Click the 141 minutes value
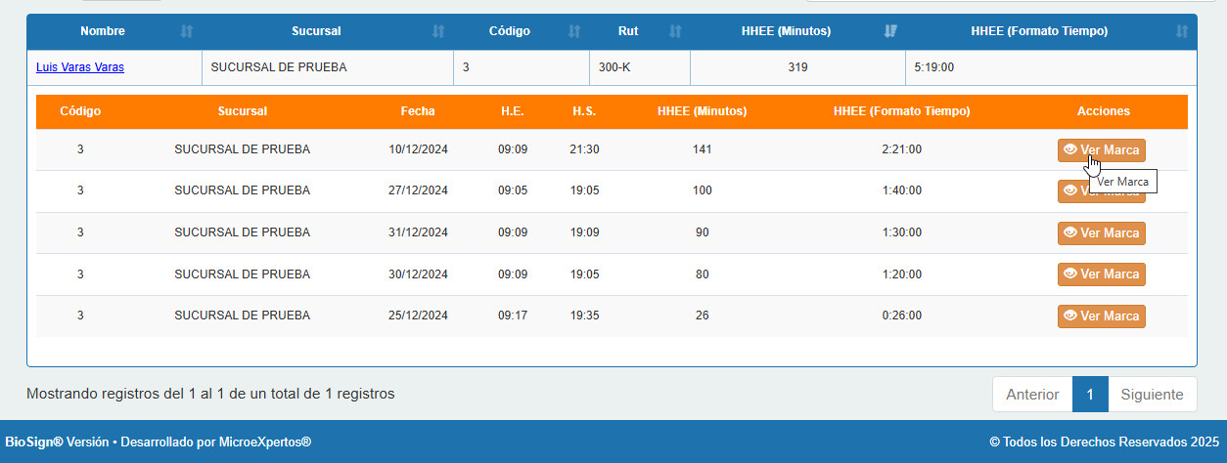Viewport: 1227px width, 463px height. tap(702, 149)
